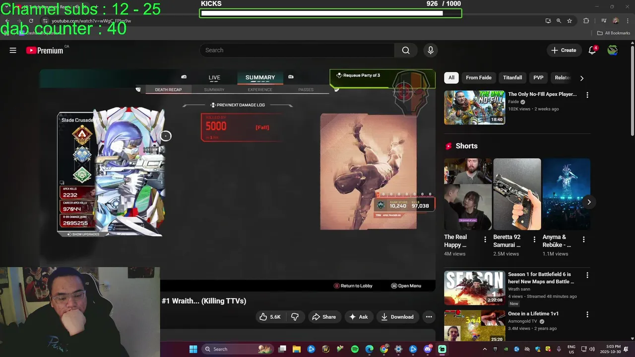Open Task View on taskbar
This screenshot has height=357, width=635.
point(282,349)
